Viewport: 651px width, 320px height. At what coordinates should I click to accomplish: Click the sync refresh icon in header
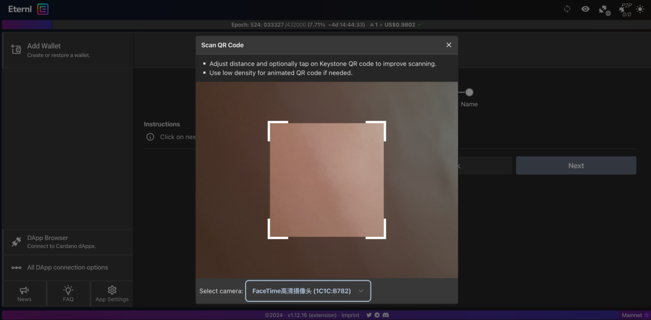click(567, 9)
